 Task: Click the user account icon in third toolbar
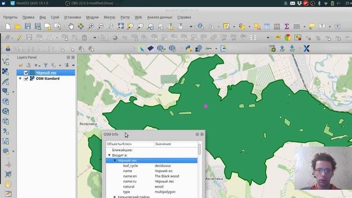tap(8, 48)
